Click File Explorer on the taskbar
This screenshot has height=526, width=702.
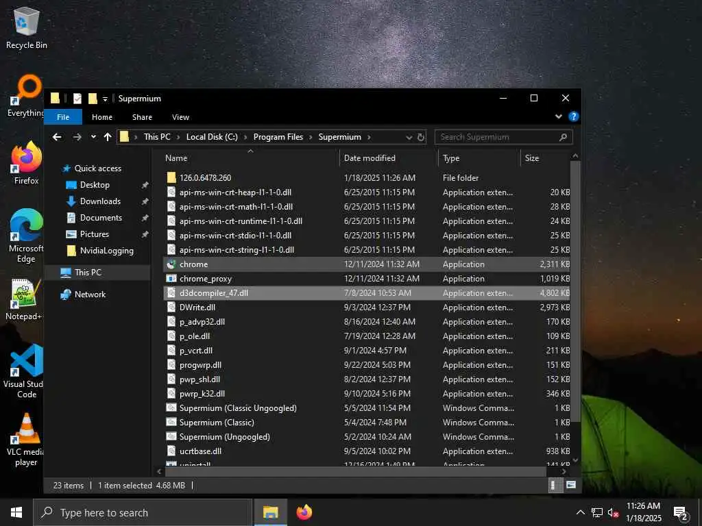point(270,512)
